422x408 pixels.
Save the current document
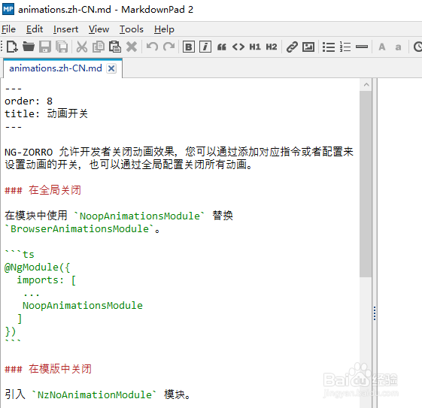45,47
